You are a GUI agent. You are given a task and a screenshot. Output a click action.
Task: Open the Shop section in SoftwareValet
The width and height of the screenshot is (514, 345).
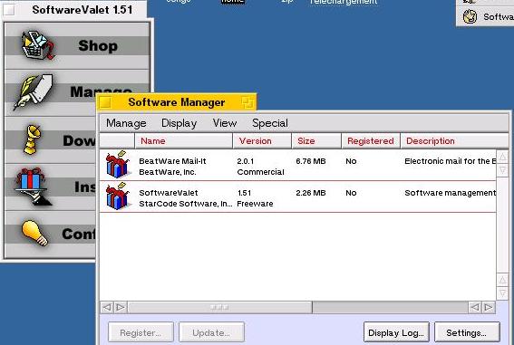click(x=77, y=45)
